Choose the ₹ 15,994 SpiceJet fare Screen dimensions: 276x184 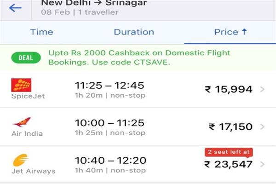pos(229,89)
